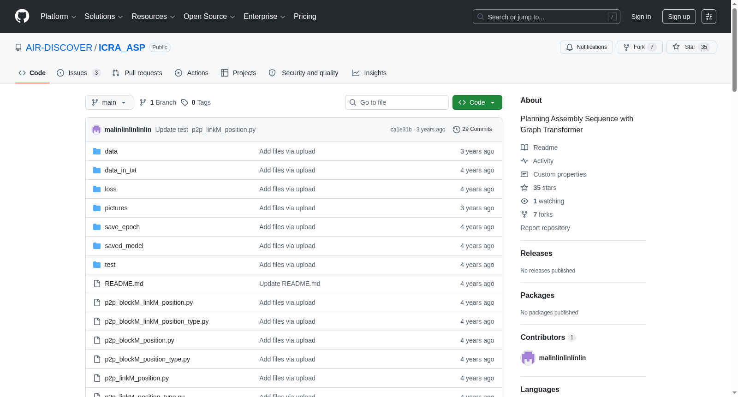The height and width of the screenshot is (397, 738).
Task: Switch to Security and quality tab
Action: coord(304,73)
